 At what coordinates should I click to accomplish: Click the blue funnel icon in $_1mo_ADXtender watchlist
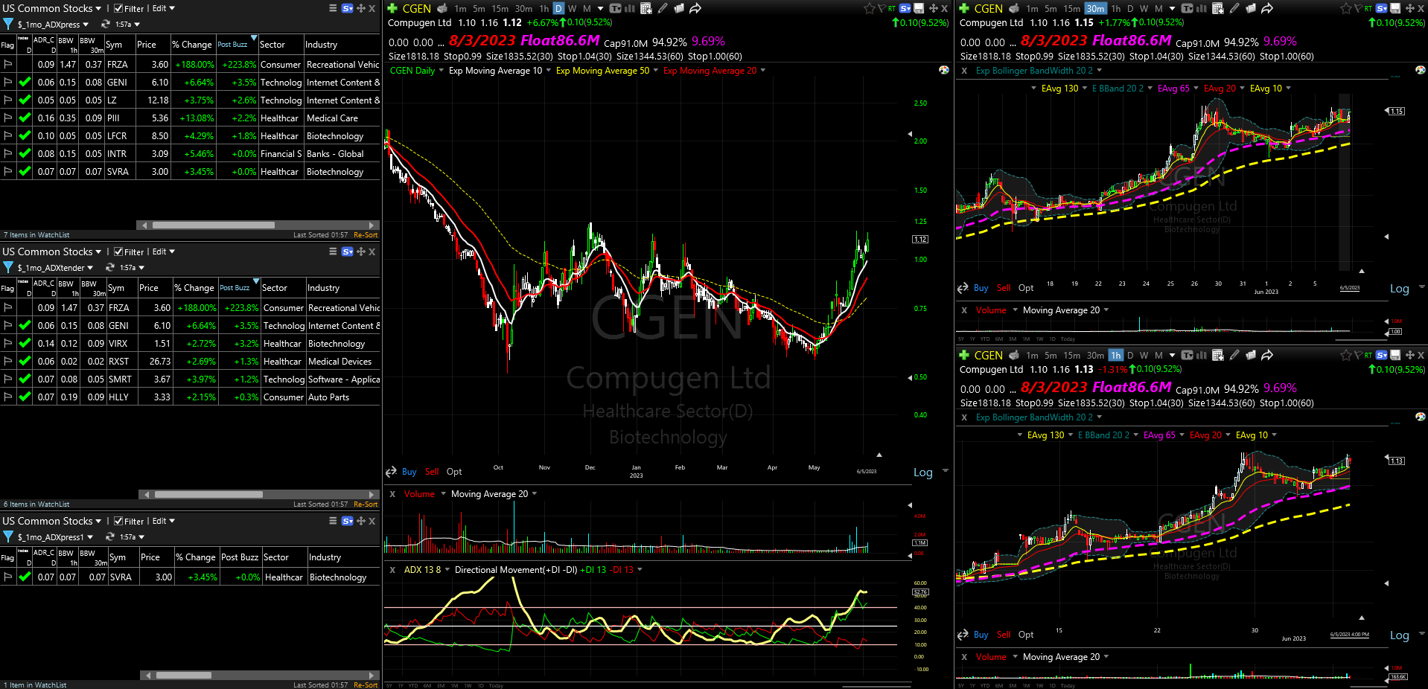tap(7, 267)
